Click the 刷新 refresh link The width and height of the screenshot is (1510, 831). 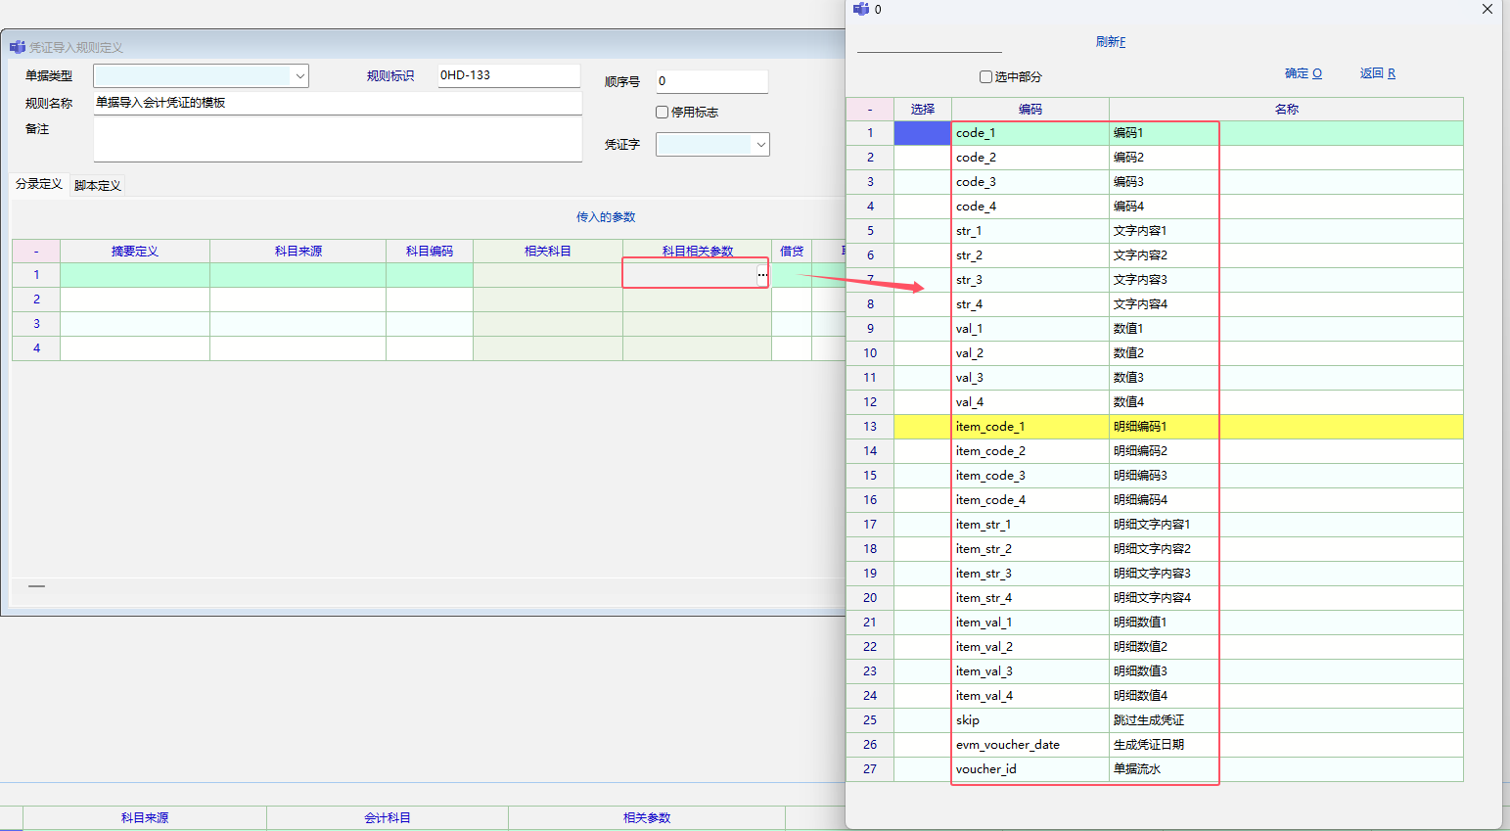pos(1111,42)
